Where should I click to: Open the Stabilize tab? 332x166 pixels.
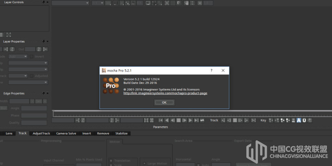point(122,134)
